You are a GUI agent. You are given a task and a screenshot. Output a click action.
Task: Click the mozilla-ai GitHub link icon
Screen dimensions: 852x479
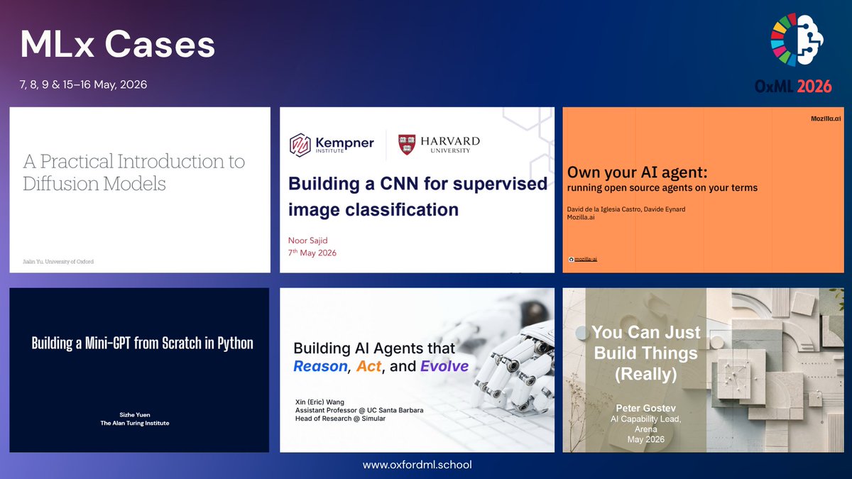[572, 259]
